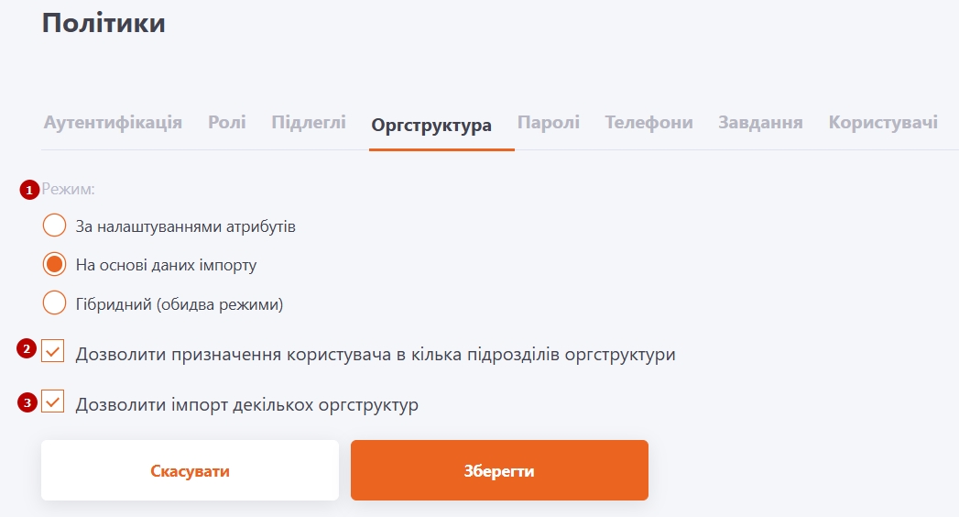This screenshot has width=959, height=517.
Task: Show the Завдання tab
Action: coord(760,123)
